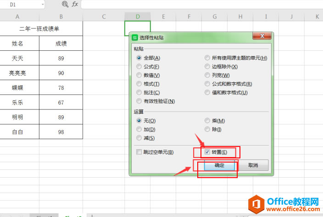The height and width of the screenshot is (217, 323).
Task: Click the zoom magnifier icon beside formula bar
Action: [65, 4]
